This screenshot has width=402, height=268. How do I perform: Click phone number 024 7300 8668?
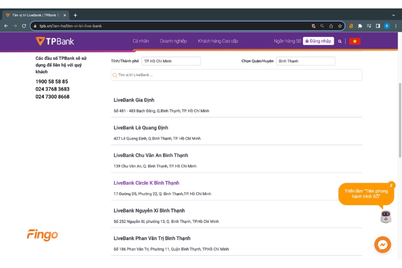(52, 97)
